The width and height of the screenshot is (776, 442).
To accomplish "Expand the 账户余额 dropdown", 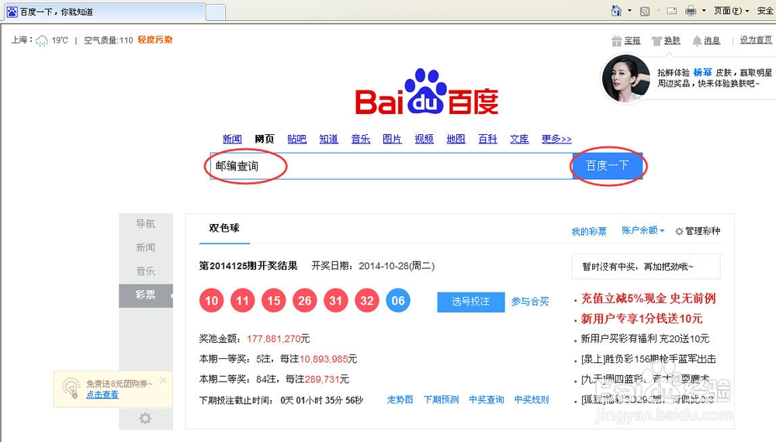I will [643, 230].
